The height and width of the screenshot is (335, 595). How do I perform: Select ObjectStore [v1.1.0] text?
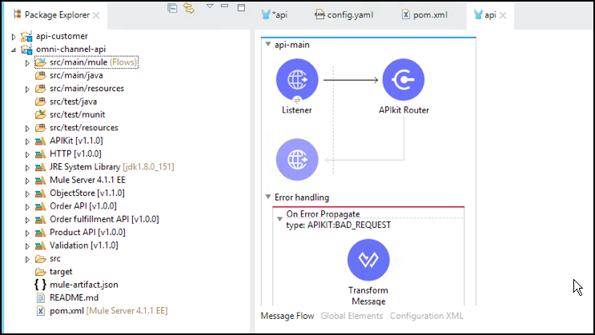point(87,193)
